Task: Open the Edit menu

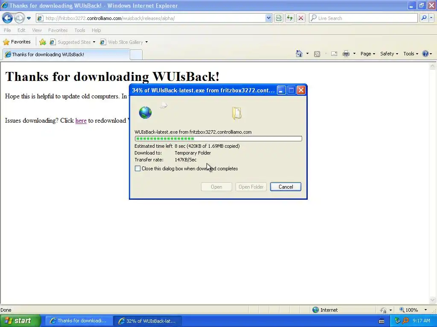Action: pos(21,30)
